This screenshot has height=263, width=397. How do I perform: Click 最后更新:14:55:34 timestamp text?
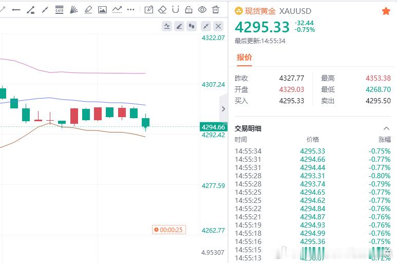260,41
